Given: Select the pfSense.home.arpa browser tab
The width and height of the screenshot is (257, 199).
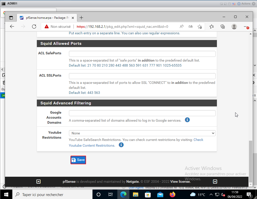Looking at the screenshot, I should click(45, 18).
